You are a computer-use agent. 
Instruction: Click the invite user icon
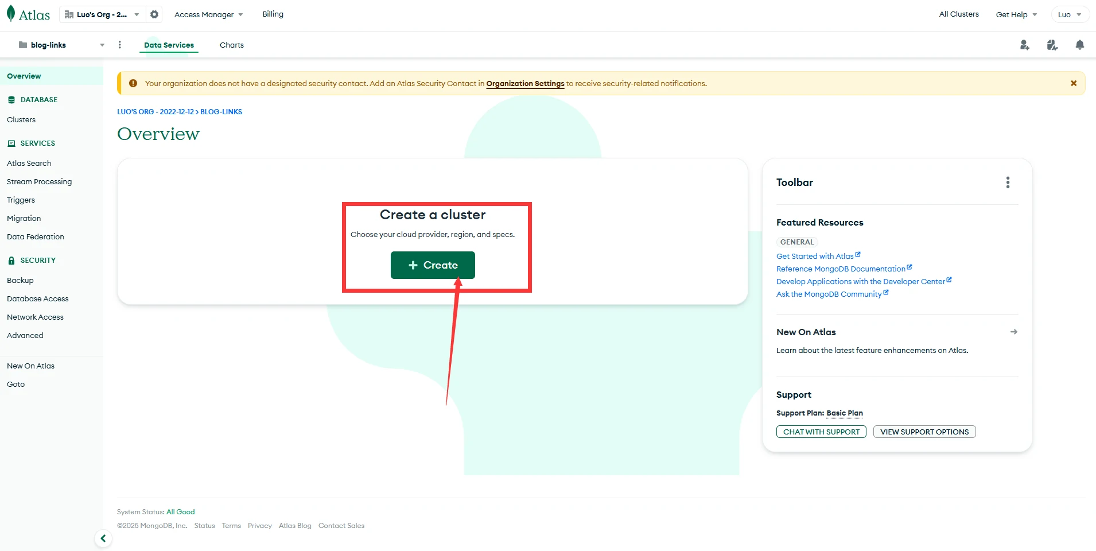coord(1024,45)
